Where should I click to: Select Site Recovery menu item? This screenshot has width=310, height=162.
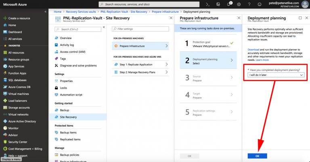(x=78, y=117)
